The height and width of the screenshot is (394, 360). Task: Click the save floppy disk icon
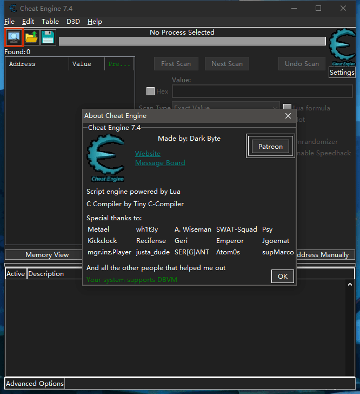pos(48,37)
